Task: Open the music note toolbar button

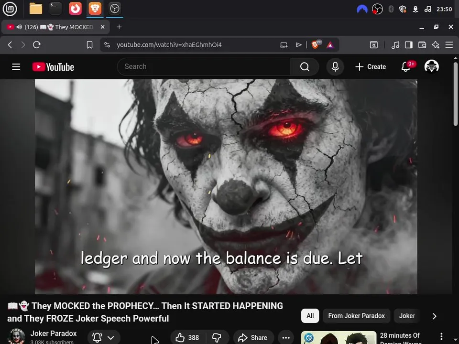Action: coord(395,45)
